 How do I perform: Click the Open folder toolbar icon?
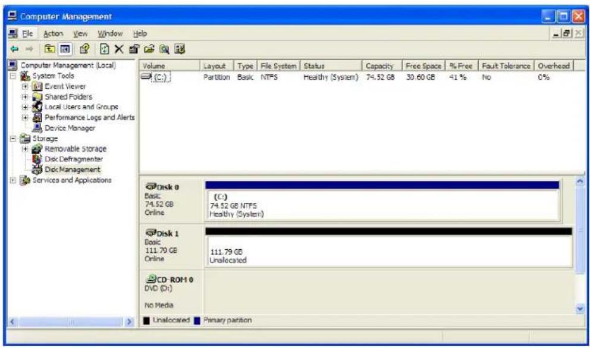tap(149, 49)
